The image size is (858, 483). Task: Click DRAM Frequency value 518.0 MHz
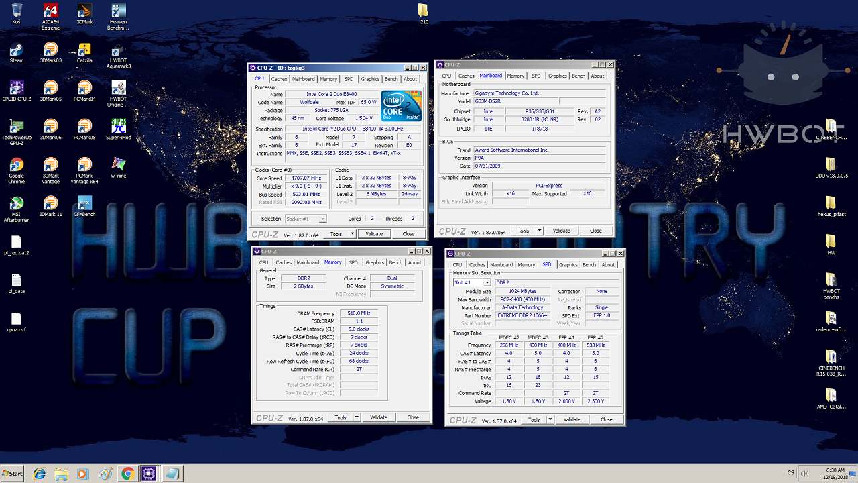coord(358,313)
